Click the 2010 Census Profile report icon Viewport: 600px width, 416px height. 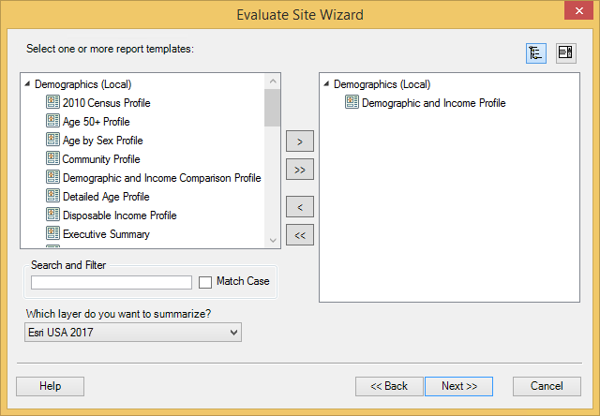pos(52,103)
